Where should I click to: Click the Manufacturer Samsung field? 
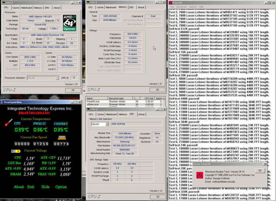pyautogui.click(x=124, y=141)
